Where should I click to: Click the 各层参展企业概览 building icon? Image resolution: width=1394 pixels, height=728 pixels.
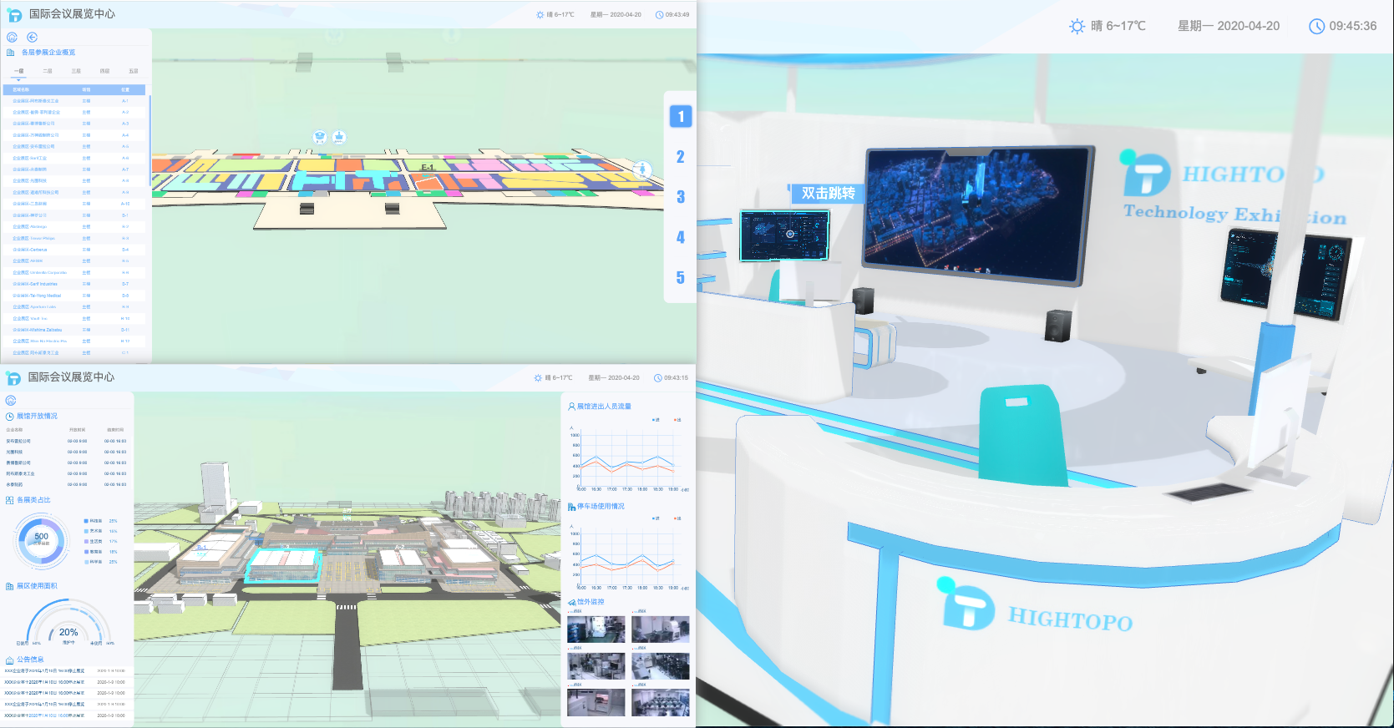click(x=11, y=53)
